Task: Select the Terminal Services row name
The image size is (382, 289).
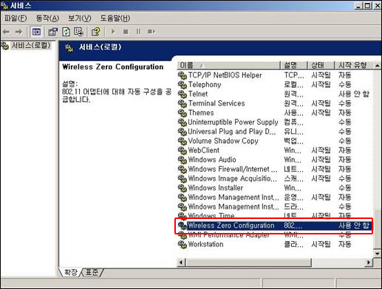Action: (216, 103)
